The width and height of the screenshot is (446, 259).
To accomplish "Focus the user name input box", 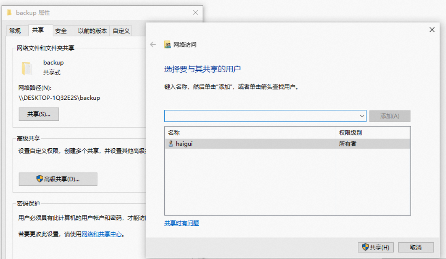I will click(261, 116).
